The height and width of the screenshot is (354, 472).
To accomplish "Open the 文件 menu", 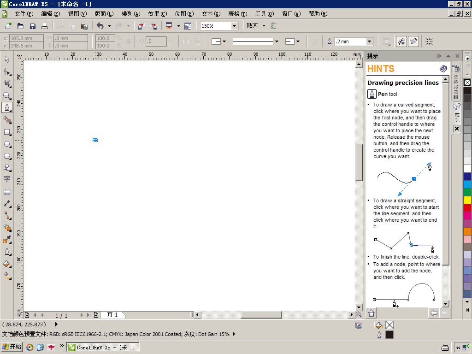I will pyautogui.click(x=24, y=14).
